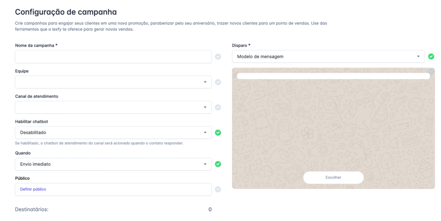Image resolution: width=441 pixels, height=221 pixels.
Task: Click the Destinatários count label
Action: (31, 209)
